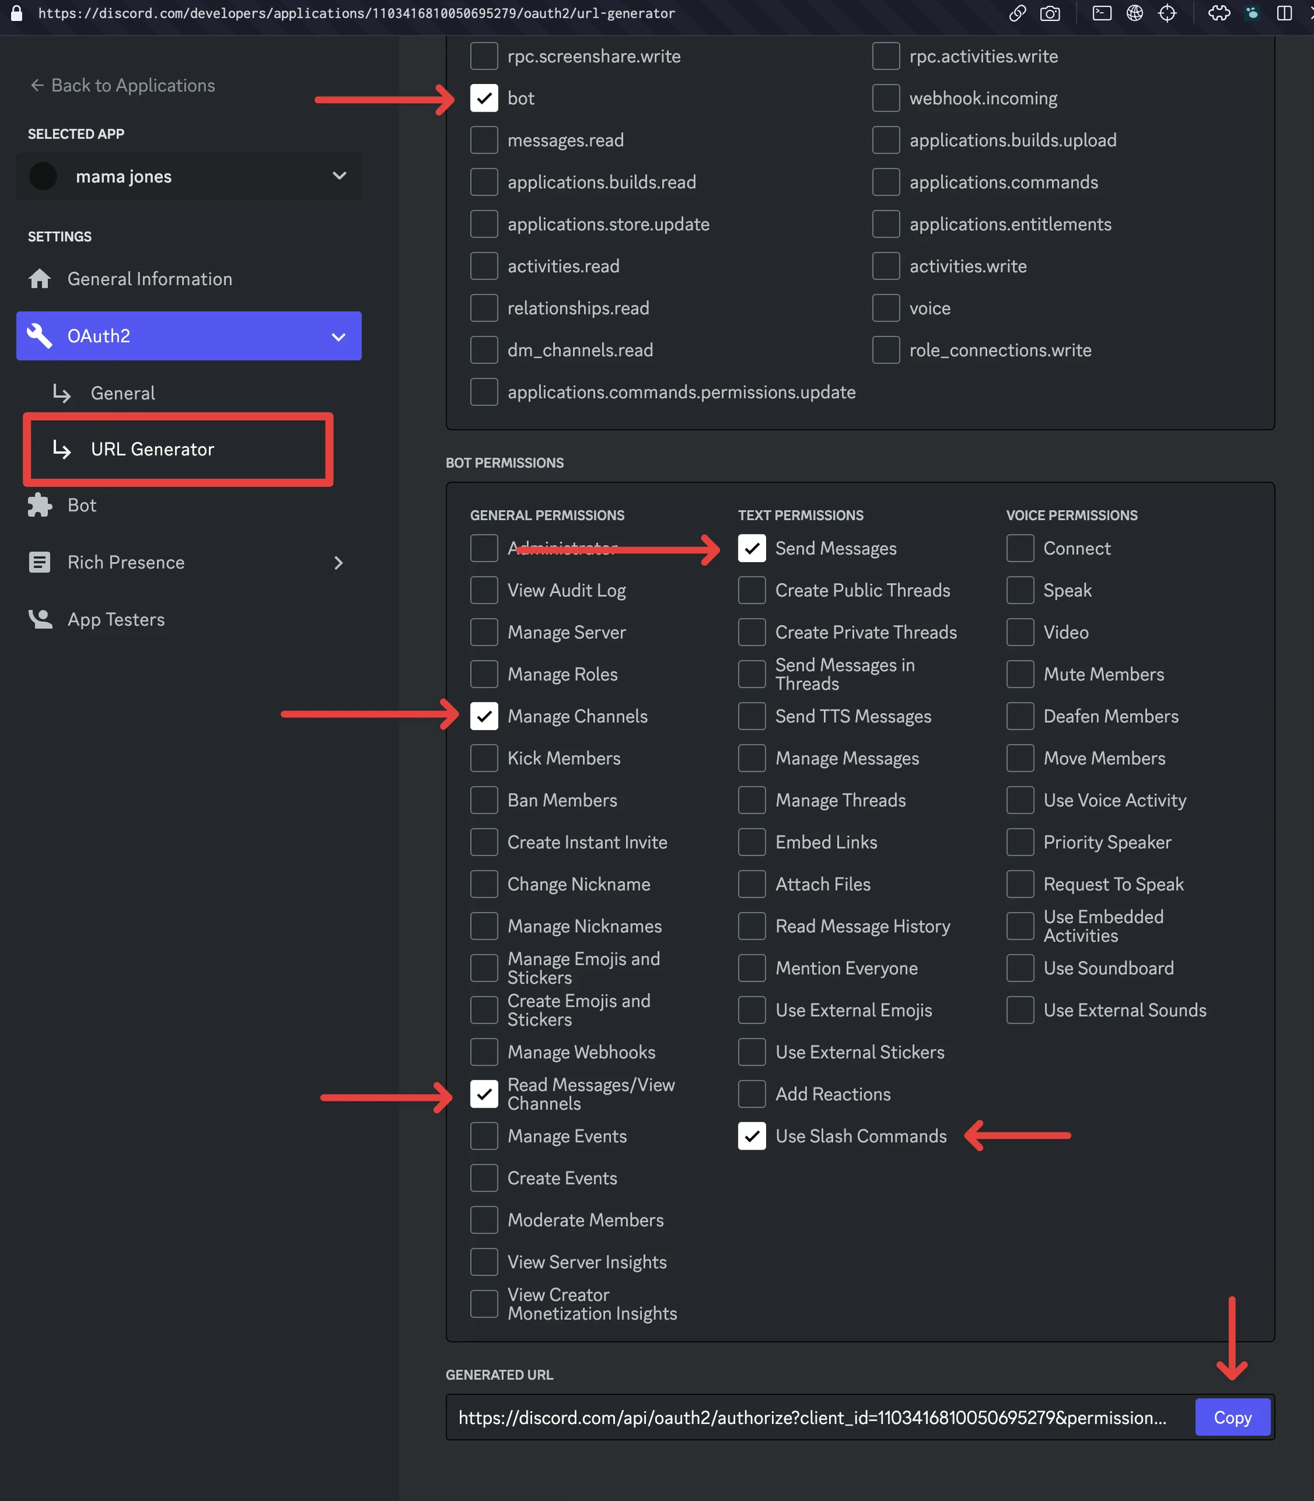Copy the generated OAuth2 URL

[x=1232, y=1418]
